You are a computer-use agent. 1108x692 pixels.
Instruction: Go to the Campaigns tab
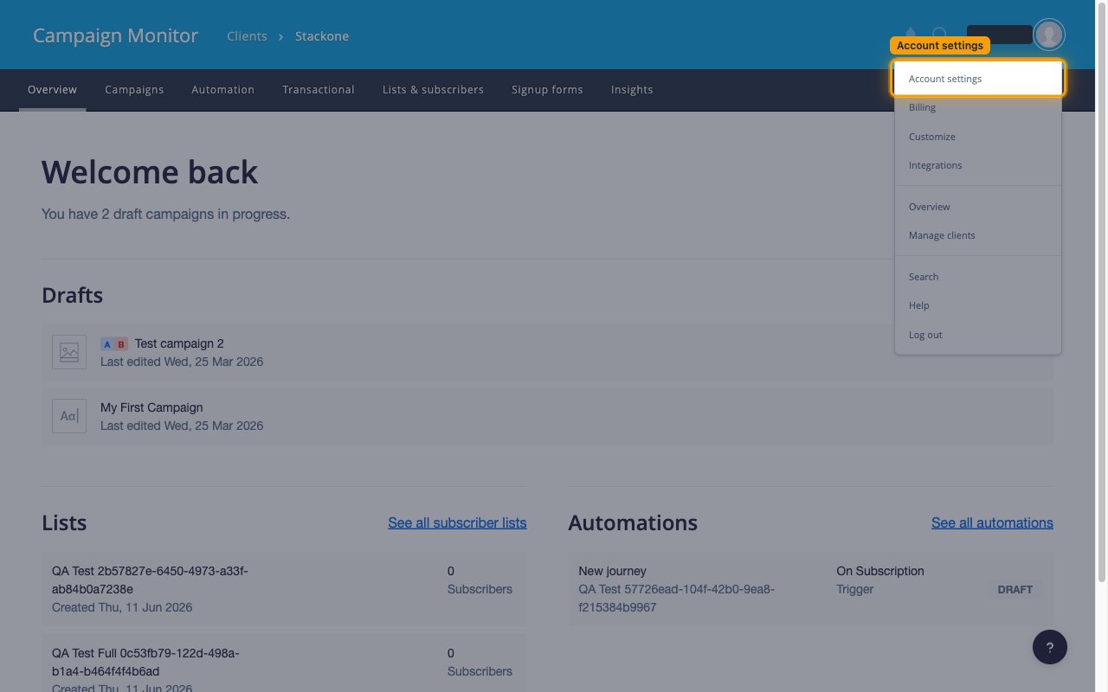coord(134,90)
